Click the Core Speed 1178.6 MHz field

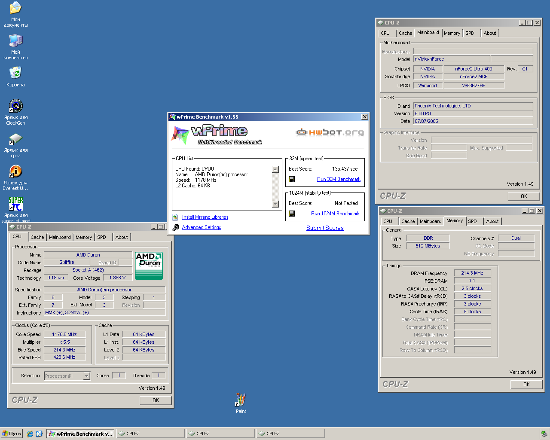(x=64, y=334)
